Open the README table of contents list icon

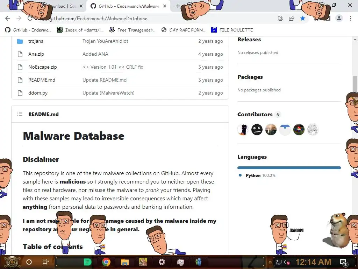[x=20, y=114]
